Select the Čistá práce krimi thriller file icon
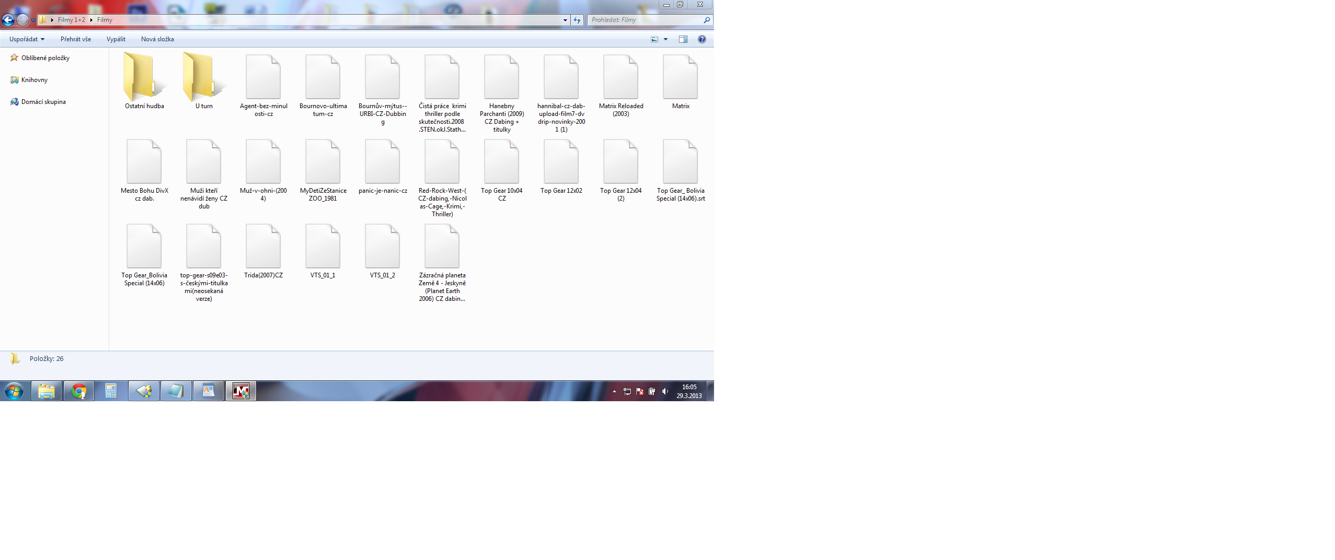This screenshot has height=560, width=1335. coord(442,77)
